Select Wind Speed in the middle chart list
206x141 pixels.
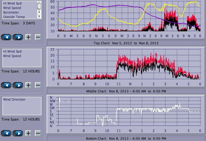[x=12, y=56]
